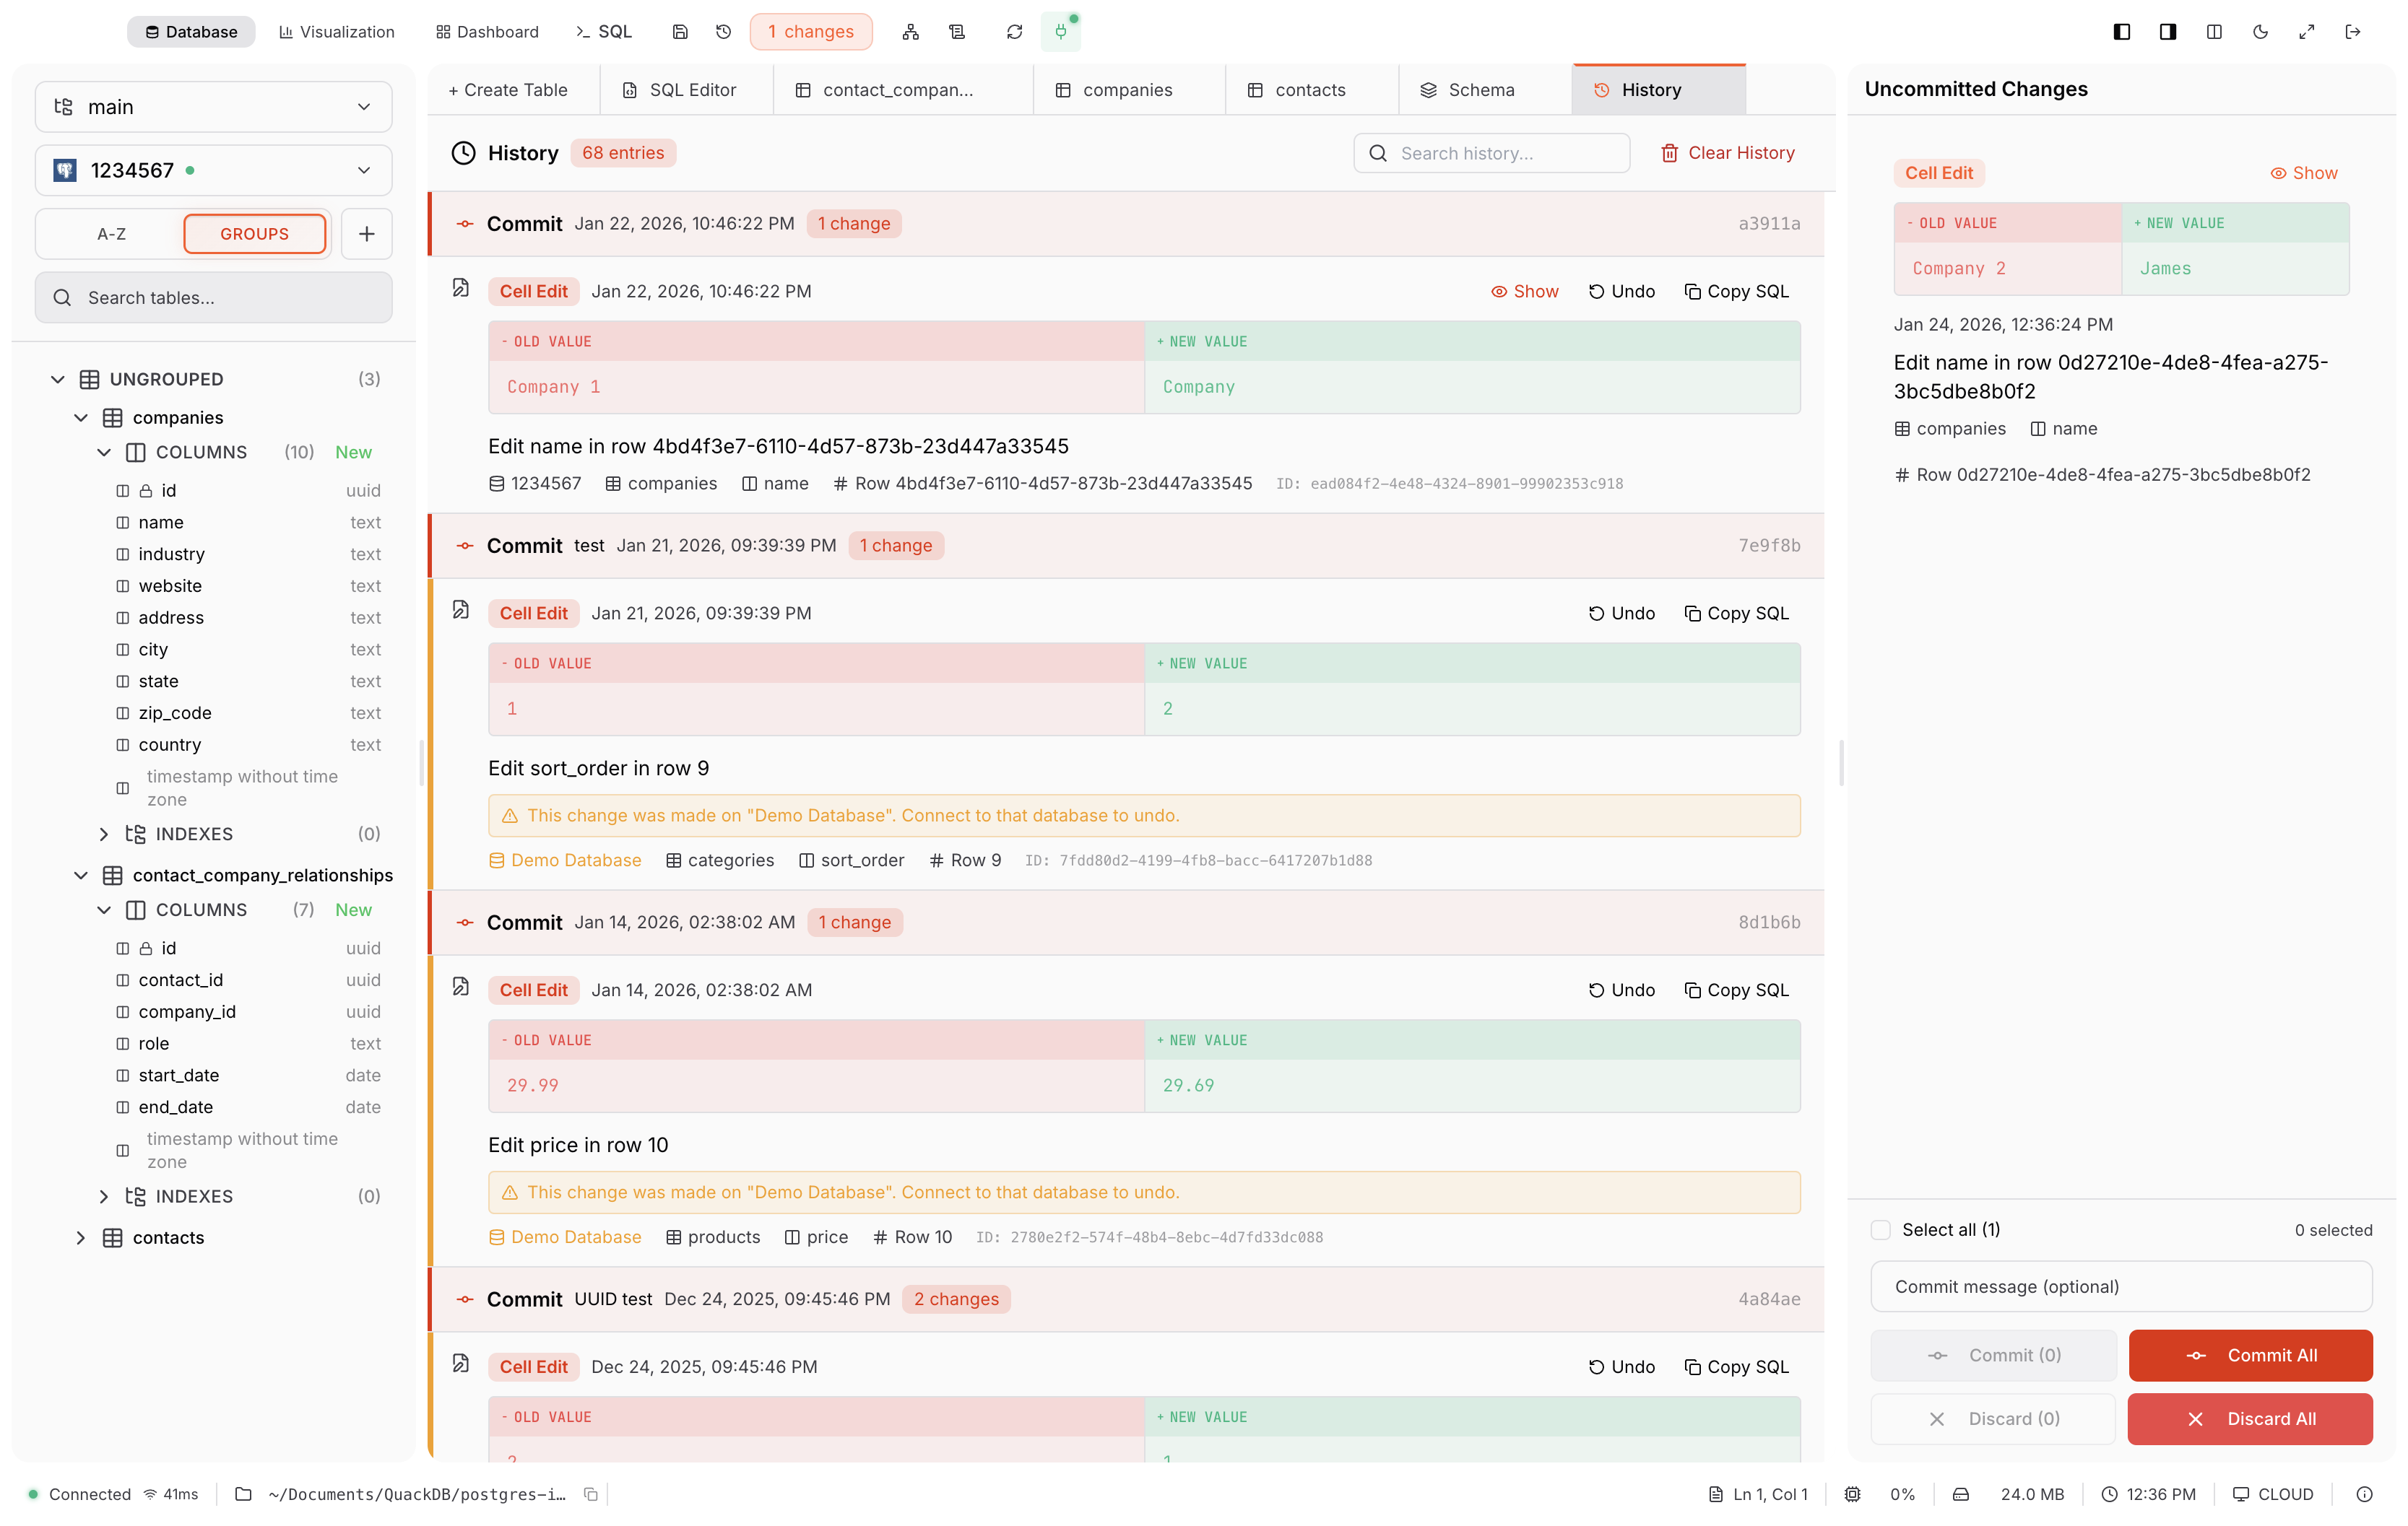Image resolution: width=2408 pixels, height=1526 pixels.
Task: Switch to the Visualization view
Action: coord(336,32)
